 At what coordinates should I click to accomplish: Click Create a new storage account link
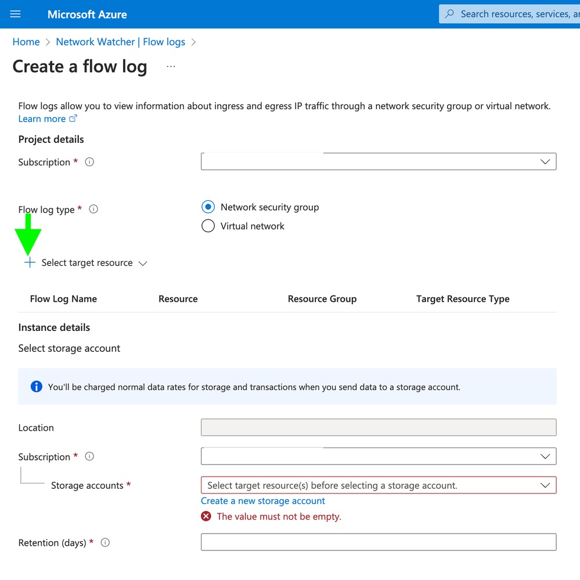click(263, 501)
